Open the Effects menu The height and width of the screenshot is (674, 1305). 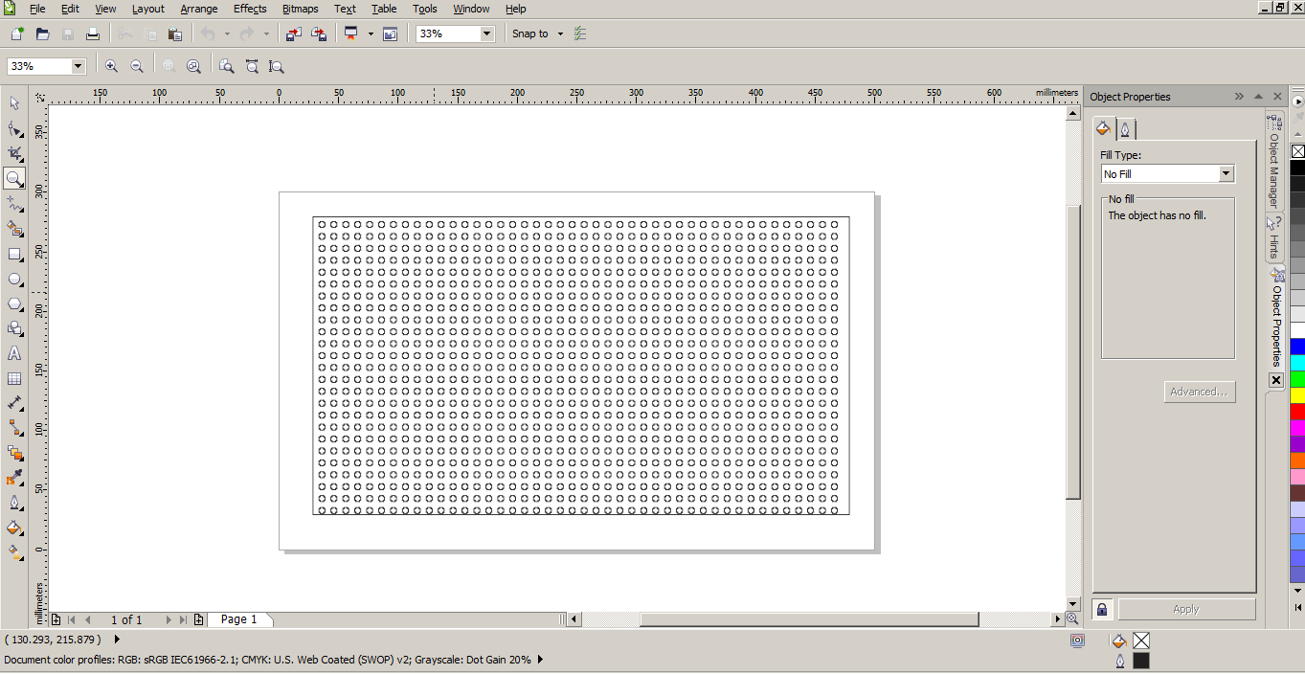(x=250, y=9)
